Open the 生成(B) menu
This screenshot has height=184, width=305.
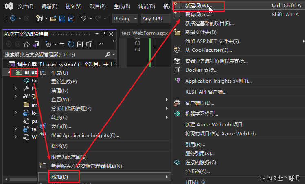[122, 6]
